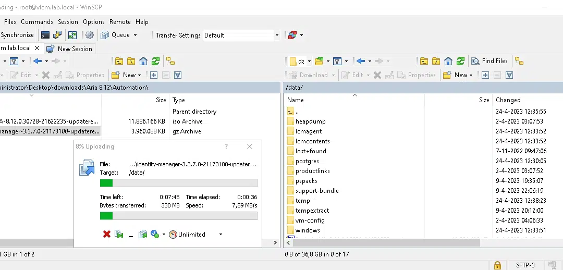
Task: Refresh the remote panel
Action: click(460, 61)
